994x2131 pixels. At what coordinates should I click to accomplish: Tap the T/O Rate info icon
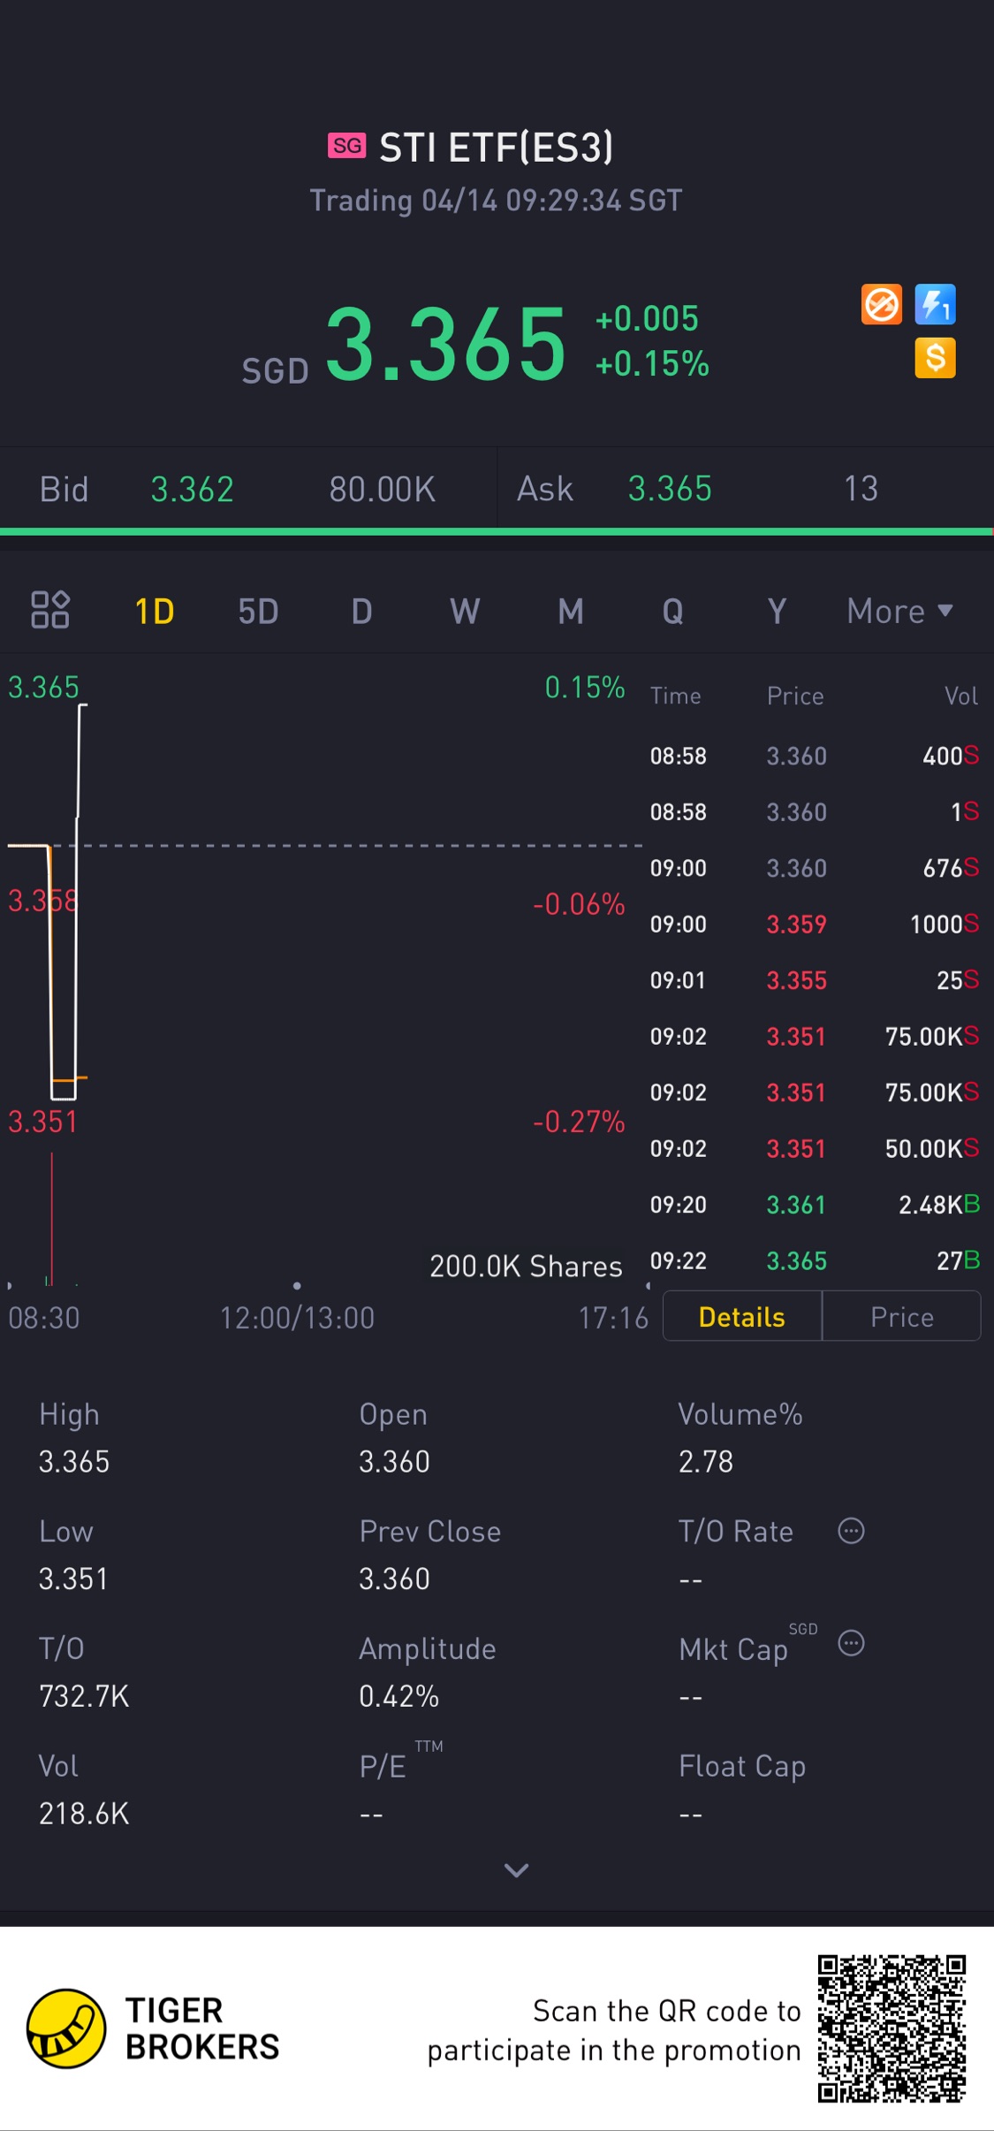point(851,1531)
